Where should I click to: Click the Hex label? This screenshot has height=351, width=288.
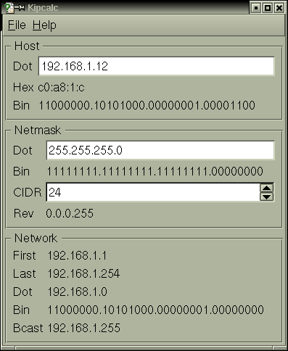coord(23,87)
